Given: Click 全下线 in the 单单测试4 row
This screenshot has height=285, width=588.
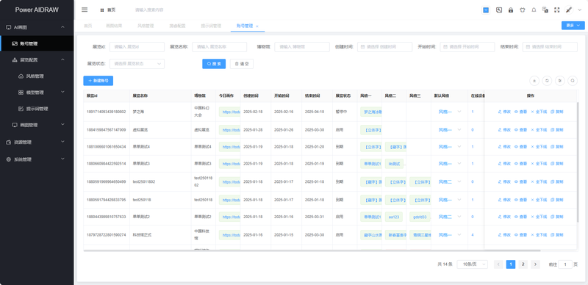Looking at the screenshot, I should click(539, 147).
